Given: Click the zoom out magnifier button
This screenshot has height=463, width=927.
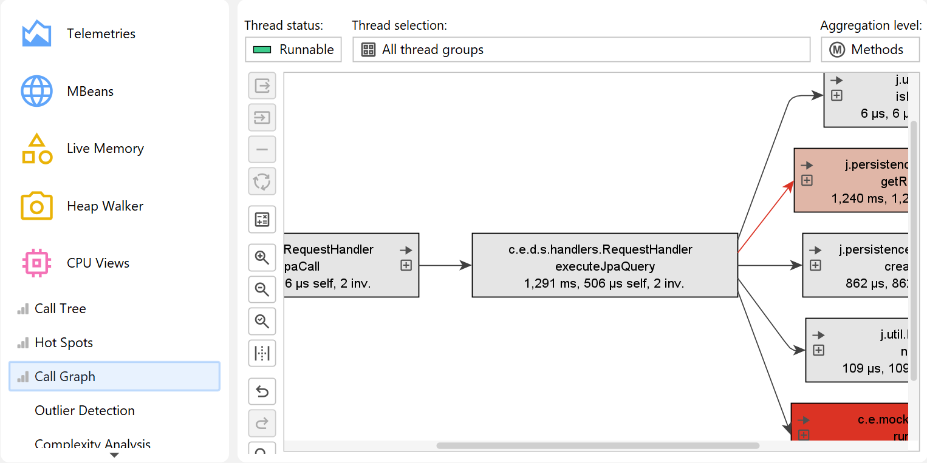Looking at the screenshot, I should [262, 289].
